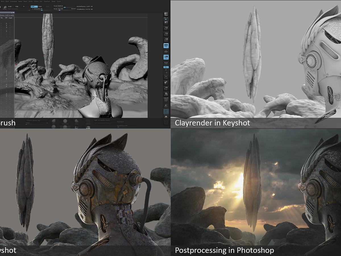Open the Stroke menu
The height and width of the screenshot is (256, 341).
click(x=30, y=1)
